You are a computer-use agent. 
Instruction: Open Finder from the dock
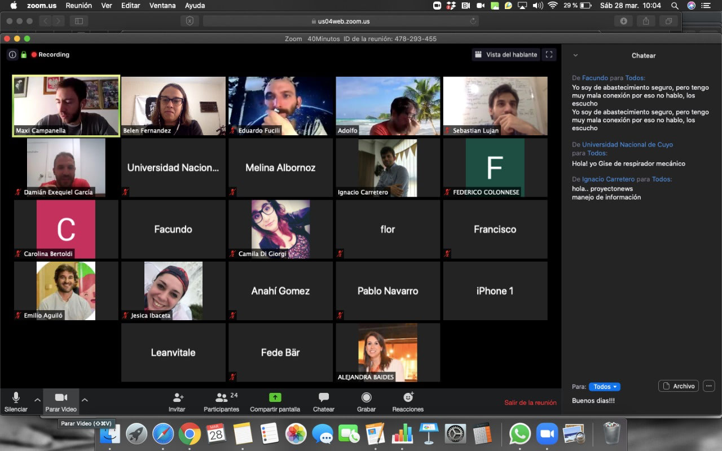click(110, 434)
